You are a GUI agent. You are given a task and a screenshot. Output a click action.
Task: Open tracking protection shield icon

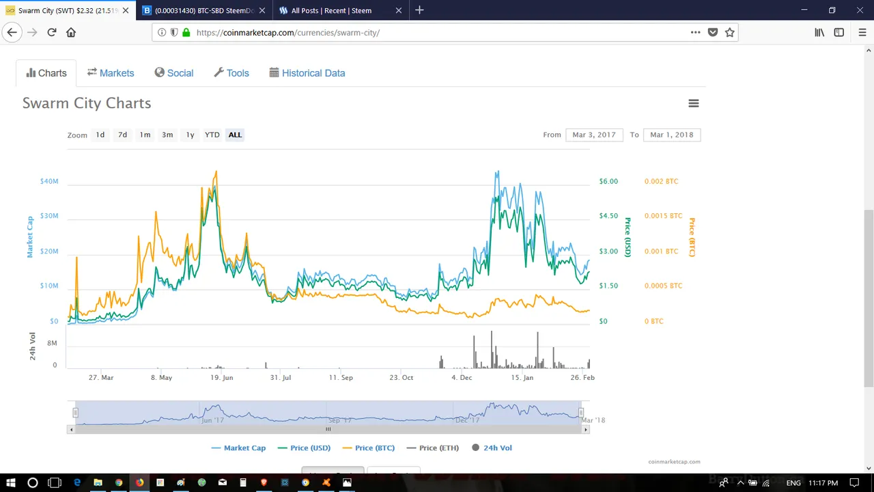[174, 32]
